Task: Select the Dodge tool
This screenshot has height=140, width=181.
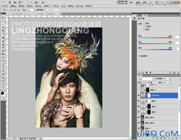Action: [x=3, y=60]
